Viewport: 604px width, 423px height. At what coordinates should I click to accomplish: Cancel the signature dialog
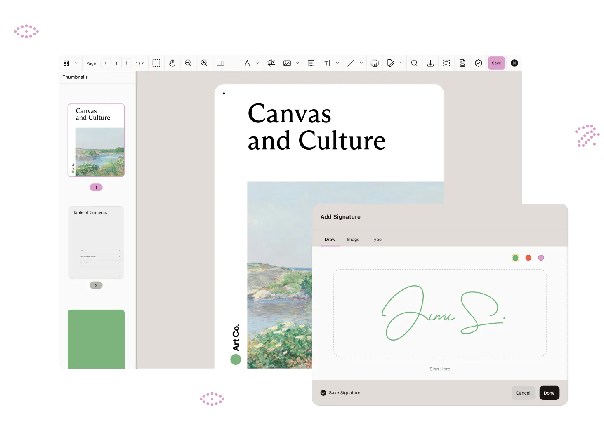click(523, 392)
